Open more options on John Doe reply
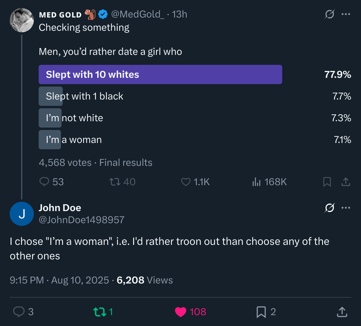 coord(346,208)
